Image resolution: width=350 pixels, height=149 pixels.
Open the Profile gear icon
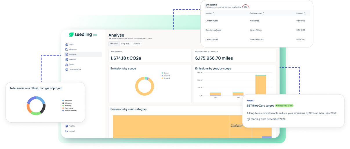(67, 126)
